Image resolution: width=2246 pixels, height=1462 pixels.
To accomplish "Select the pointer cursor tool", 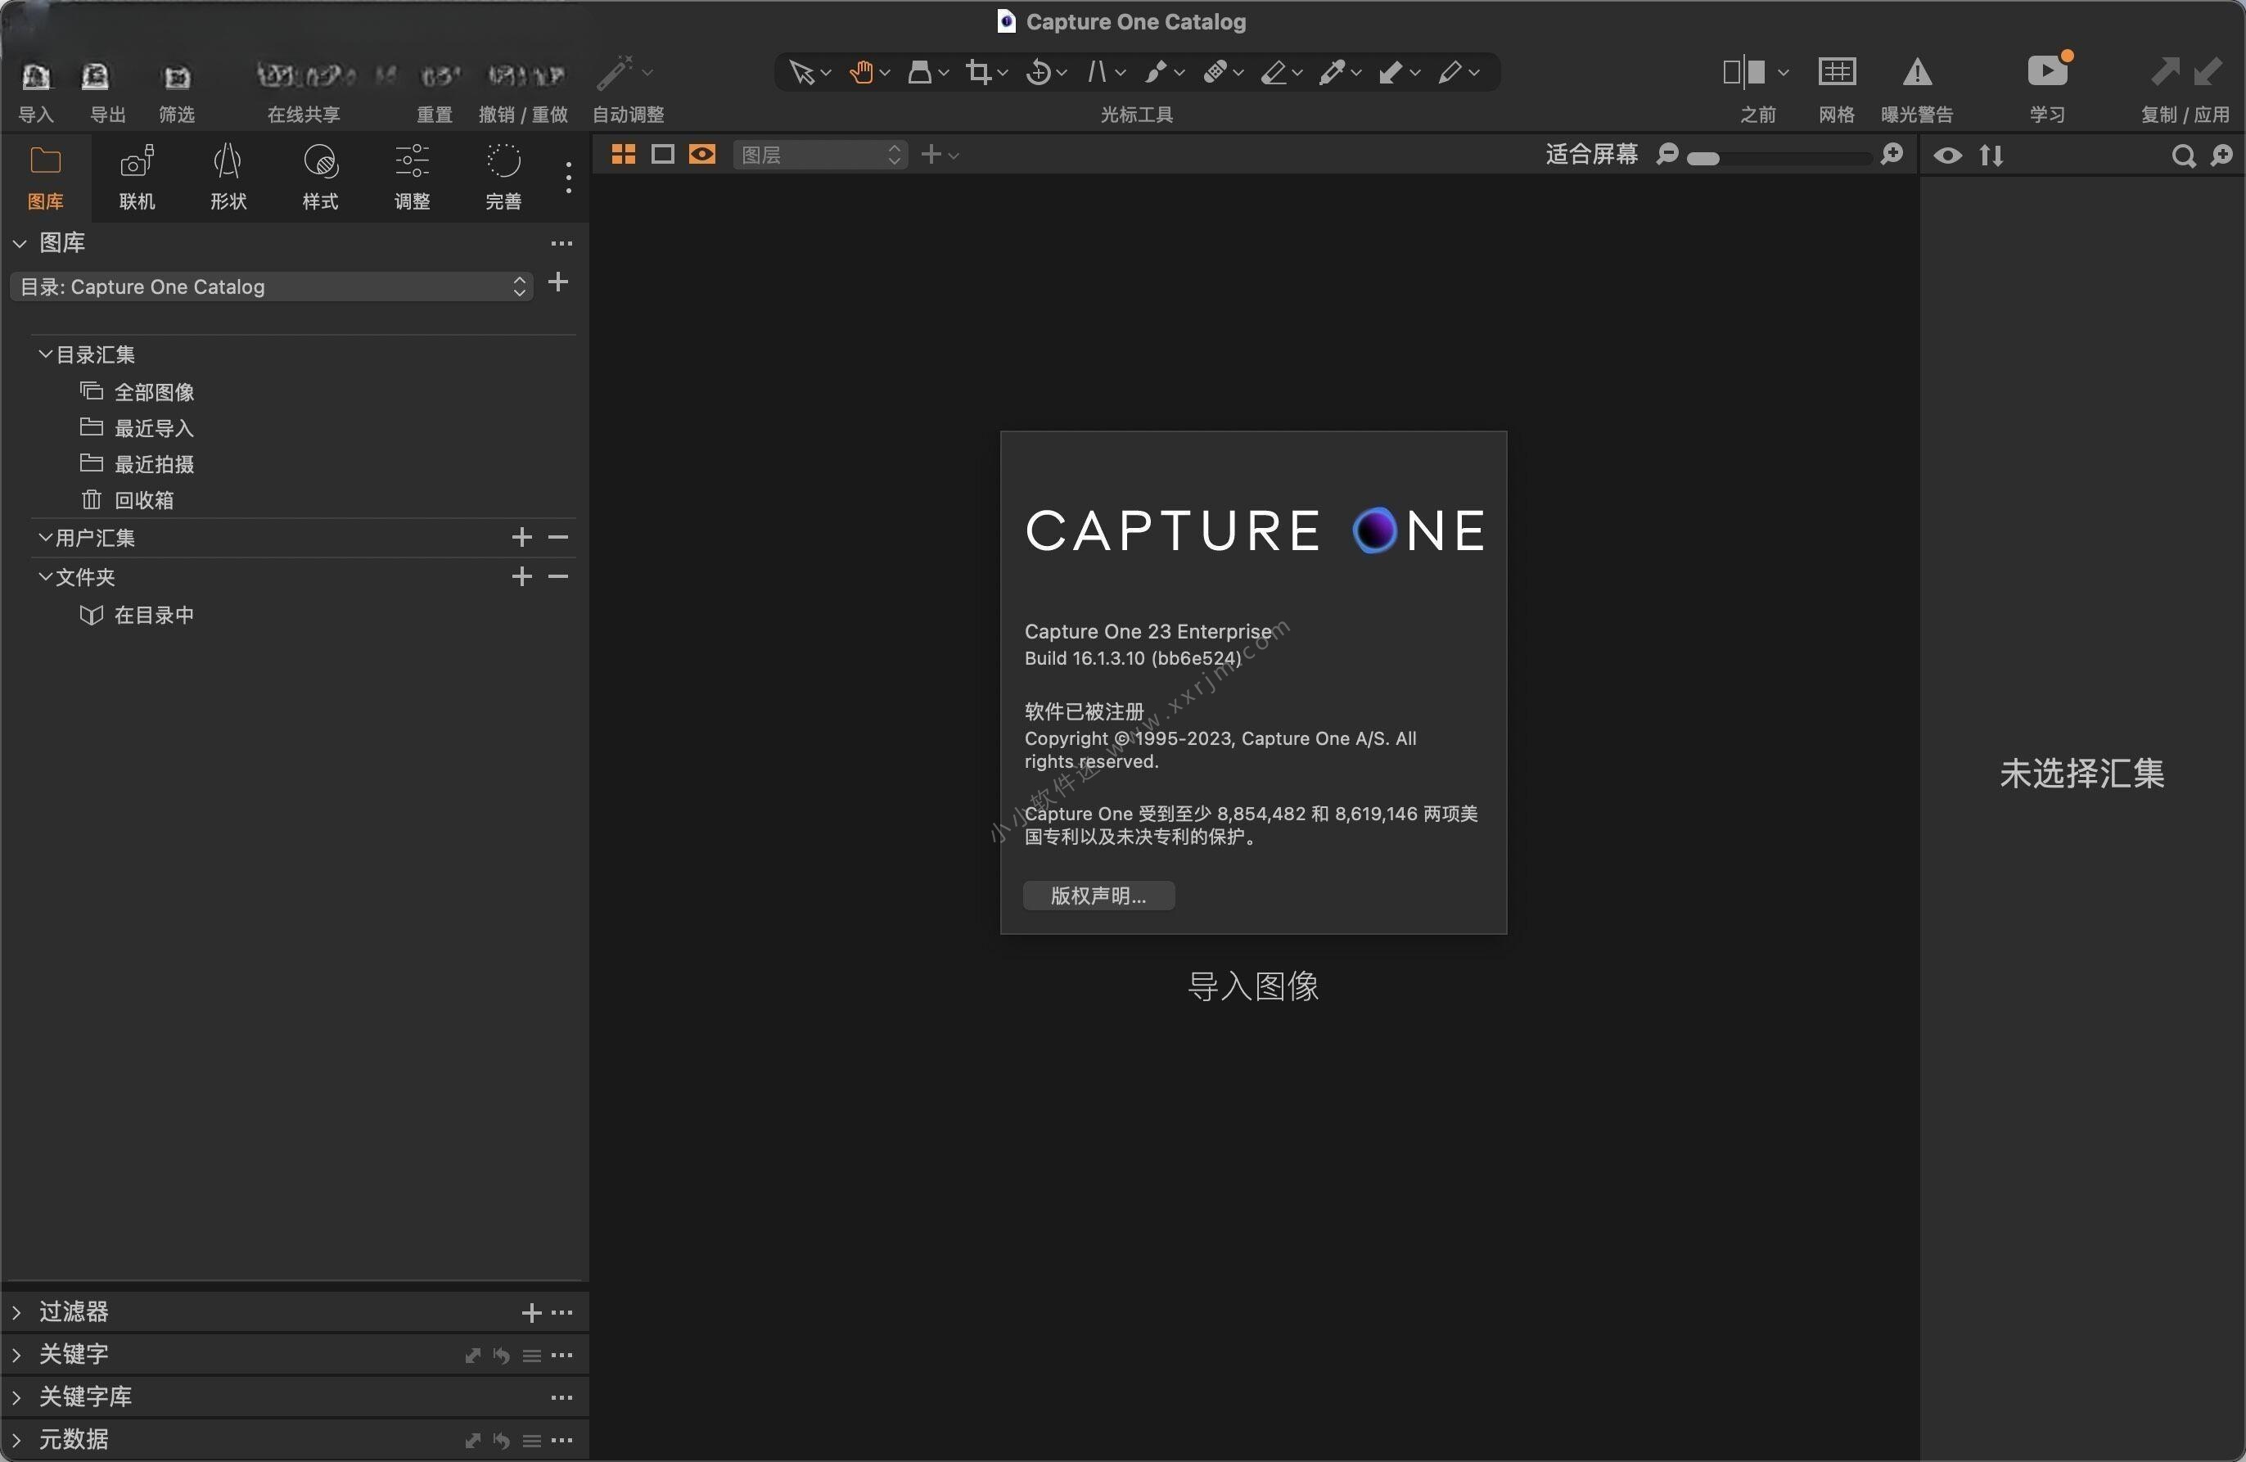I will pos(801,73).
